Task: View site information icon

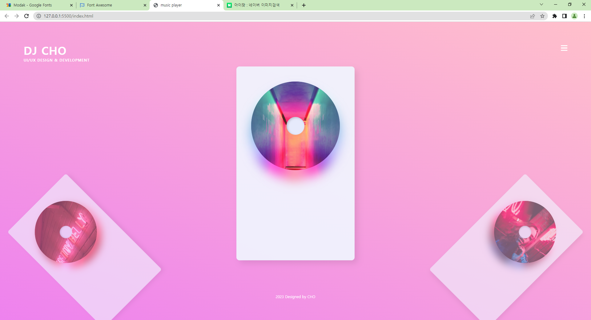Action: point(39,16)
